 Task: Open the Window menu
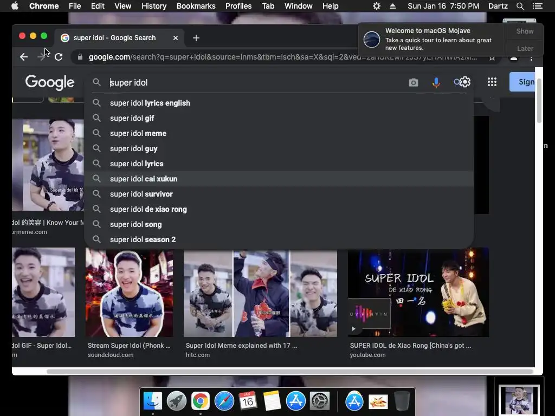299,6
